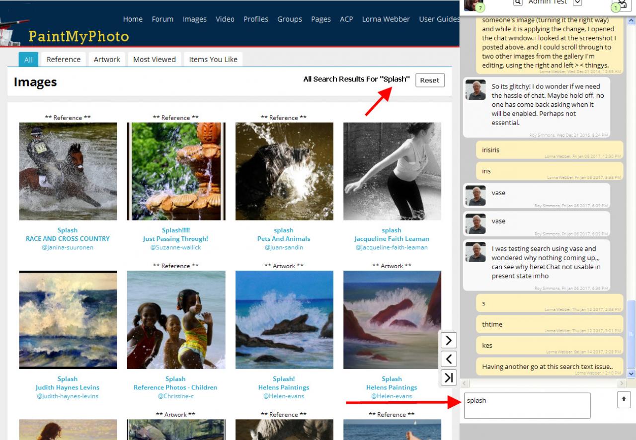Click the 'Splash!' title above Helens Paintings
The width and height of the screenshot is (636, 440).
pos(284,379)
